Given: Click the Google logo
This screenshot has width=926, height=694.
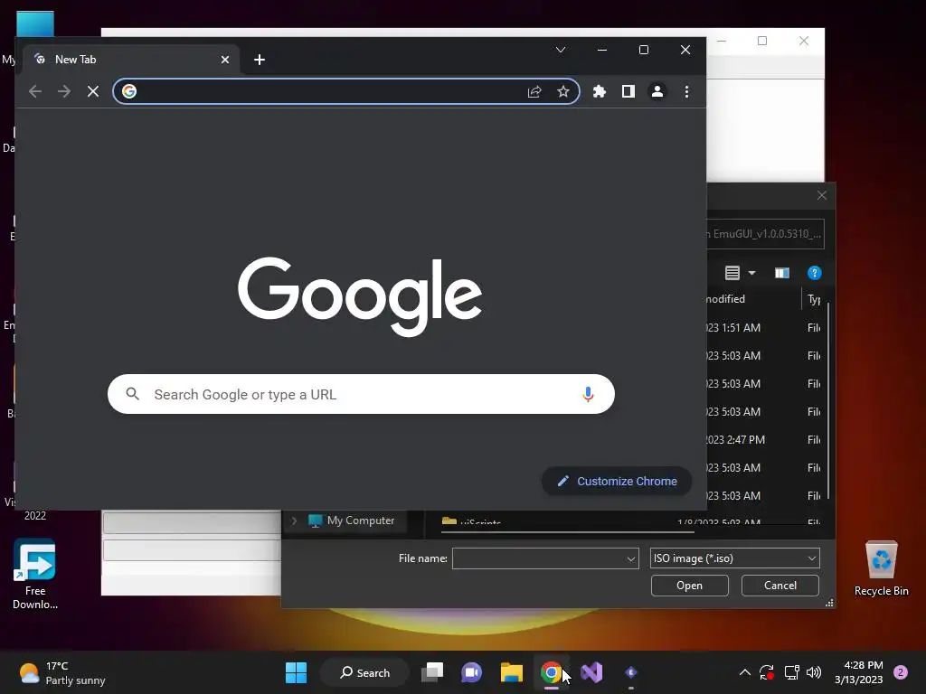Looking at the screenshot, I should click(x=360, y=296).
